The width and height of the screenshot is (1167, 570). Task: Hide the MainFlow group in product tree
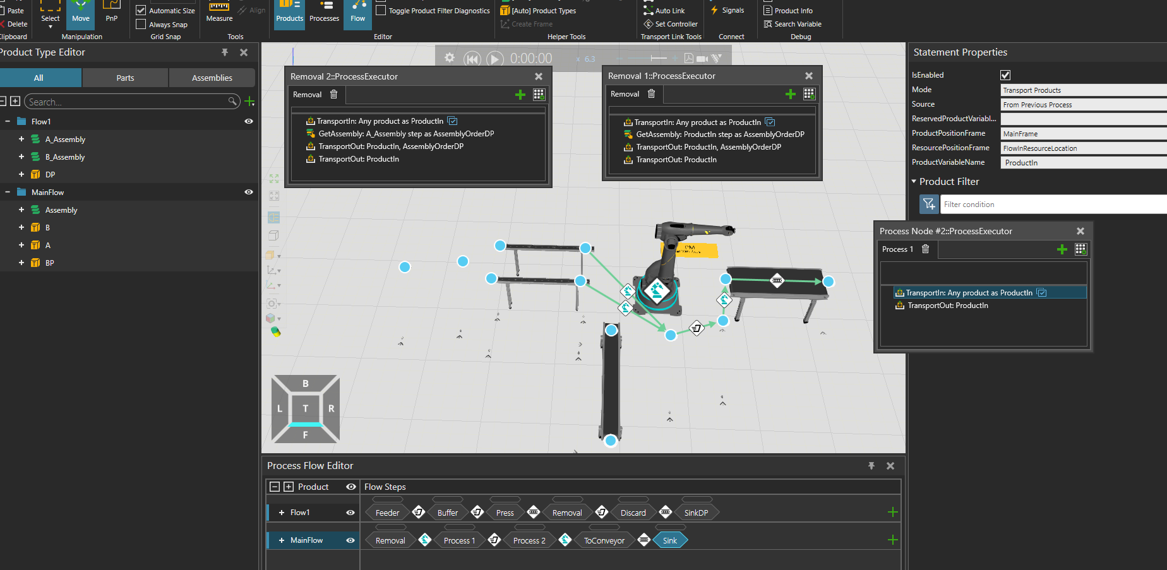pyautogui.click(x=249, y=193)
